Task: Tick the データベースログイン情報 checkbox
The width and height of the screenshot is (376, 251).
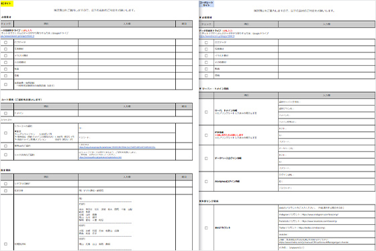Action: point(206,158)
